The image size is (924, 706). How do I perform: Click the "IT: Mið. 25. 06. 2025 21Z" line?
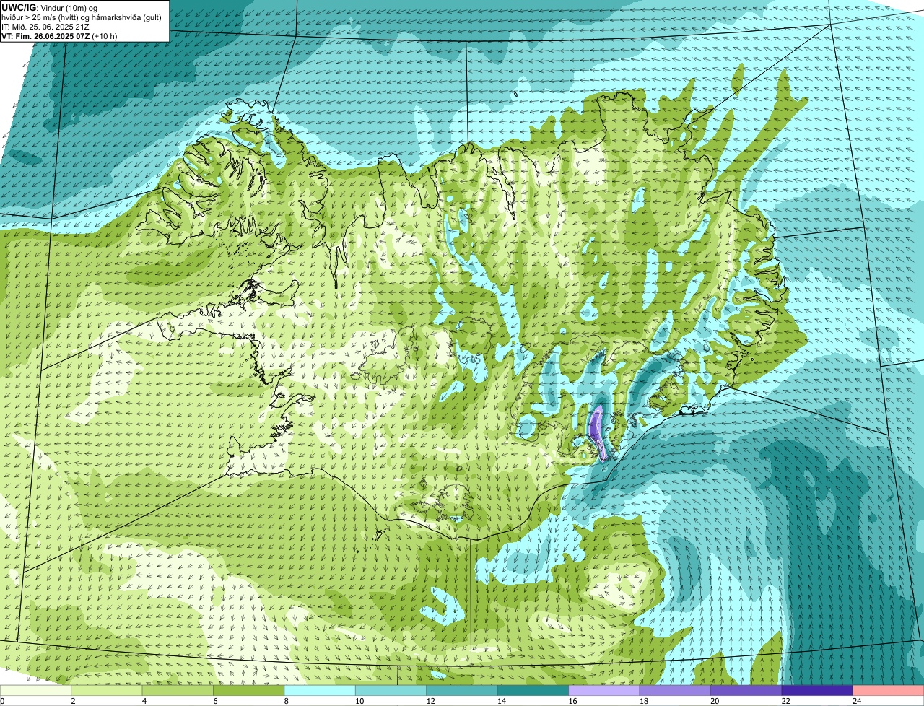coord(46,27)
